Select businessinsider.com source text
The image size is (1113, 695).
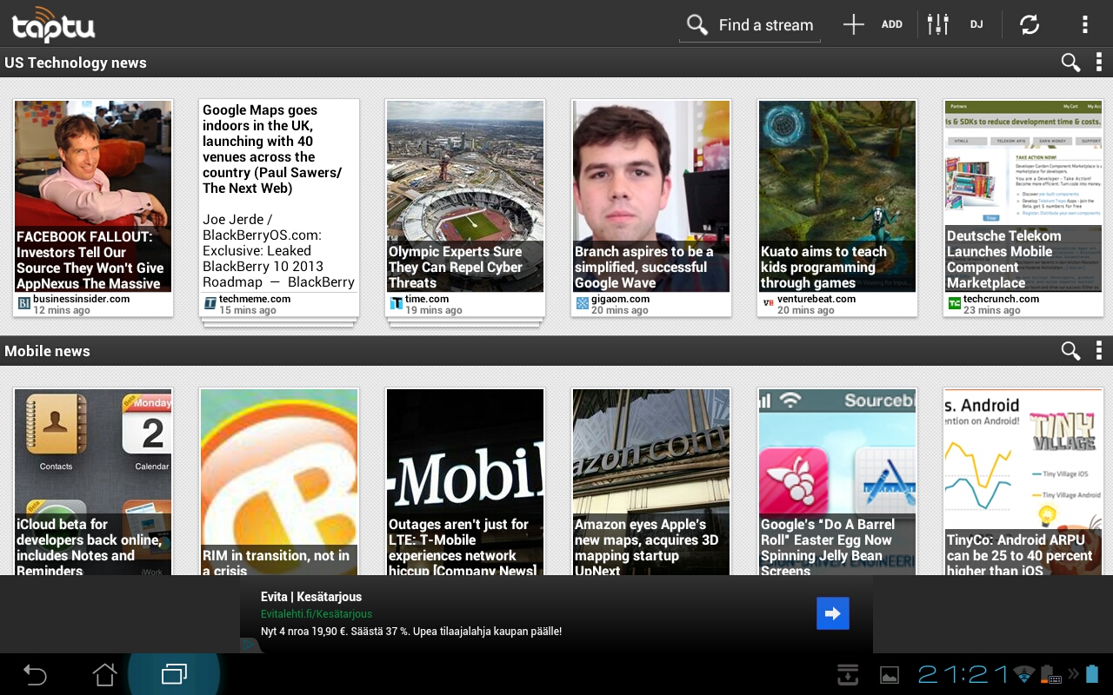[82, 299]
